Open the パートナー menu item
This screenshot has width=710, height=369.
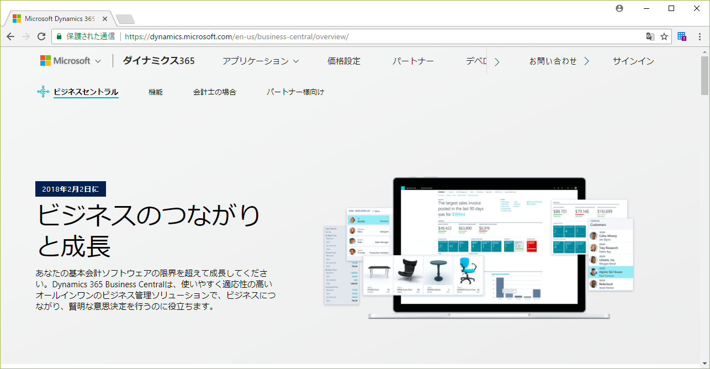click(x=413, y=61)
